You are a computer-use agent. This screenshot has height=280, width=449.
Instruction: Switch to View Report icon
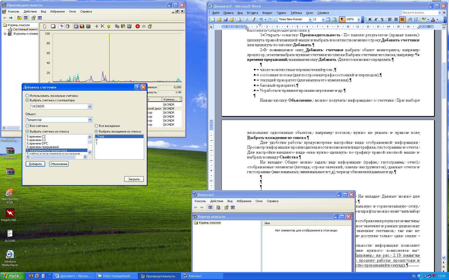point(88,26)
